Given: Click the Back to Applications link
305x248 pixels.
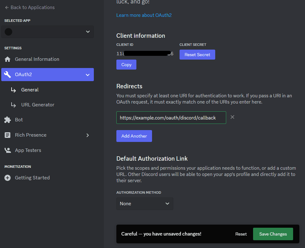Looking at the screenshot, I should click(x=33, y=7).
